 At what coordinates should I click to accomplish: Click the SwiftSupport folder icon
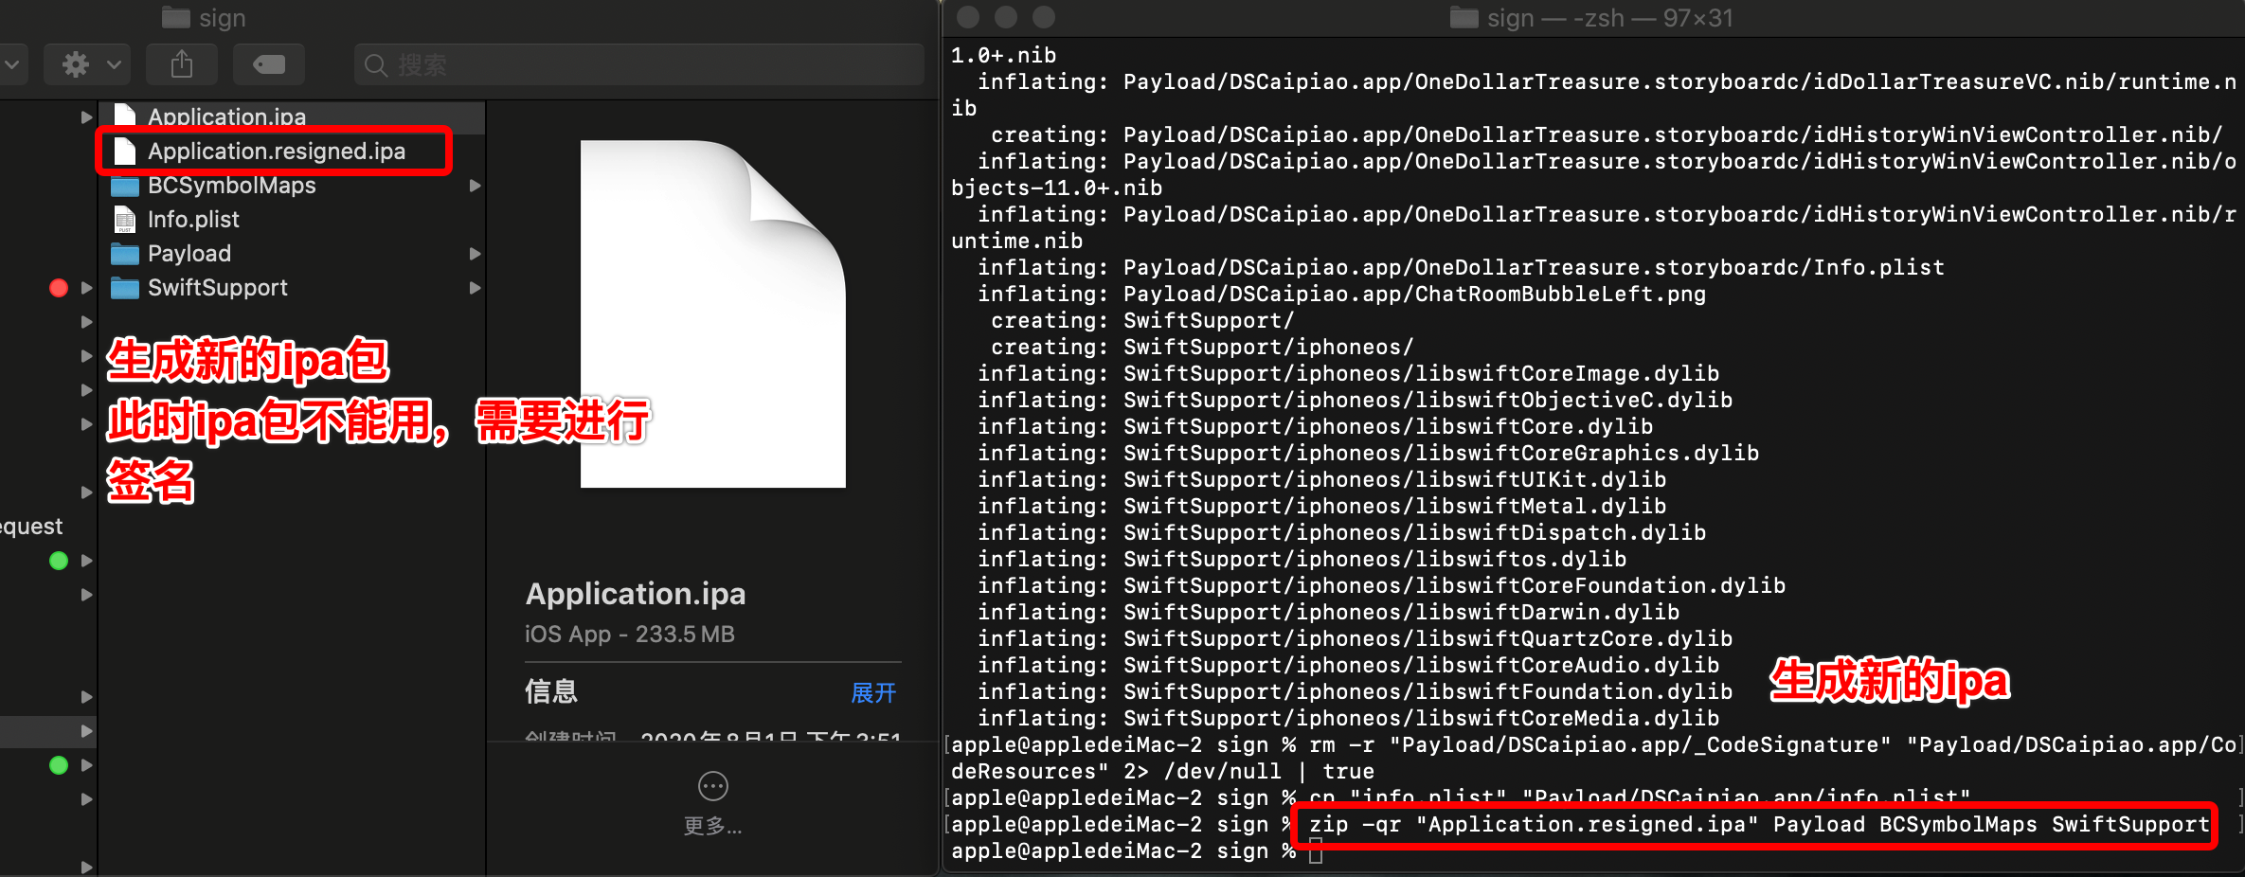click(124, 287)
